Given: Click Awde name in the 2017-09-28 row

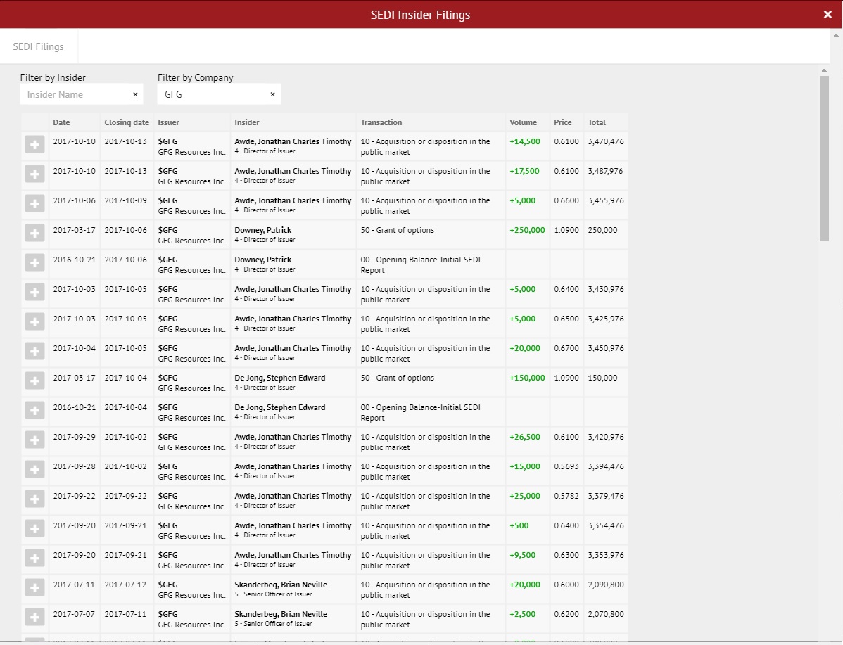Looking at the screenshot, I should 293,466.
